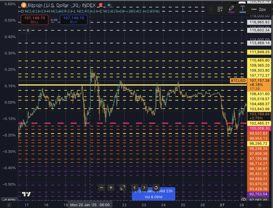
Task: Expand the collapsed 9 indicators list
Action: coord(26,30)
